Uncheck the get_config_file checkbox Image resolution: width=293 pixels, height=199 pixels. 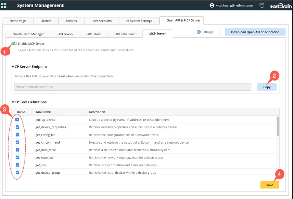17,135
